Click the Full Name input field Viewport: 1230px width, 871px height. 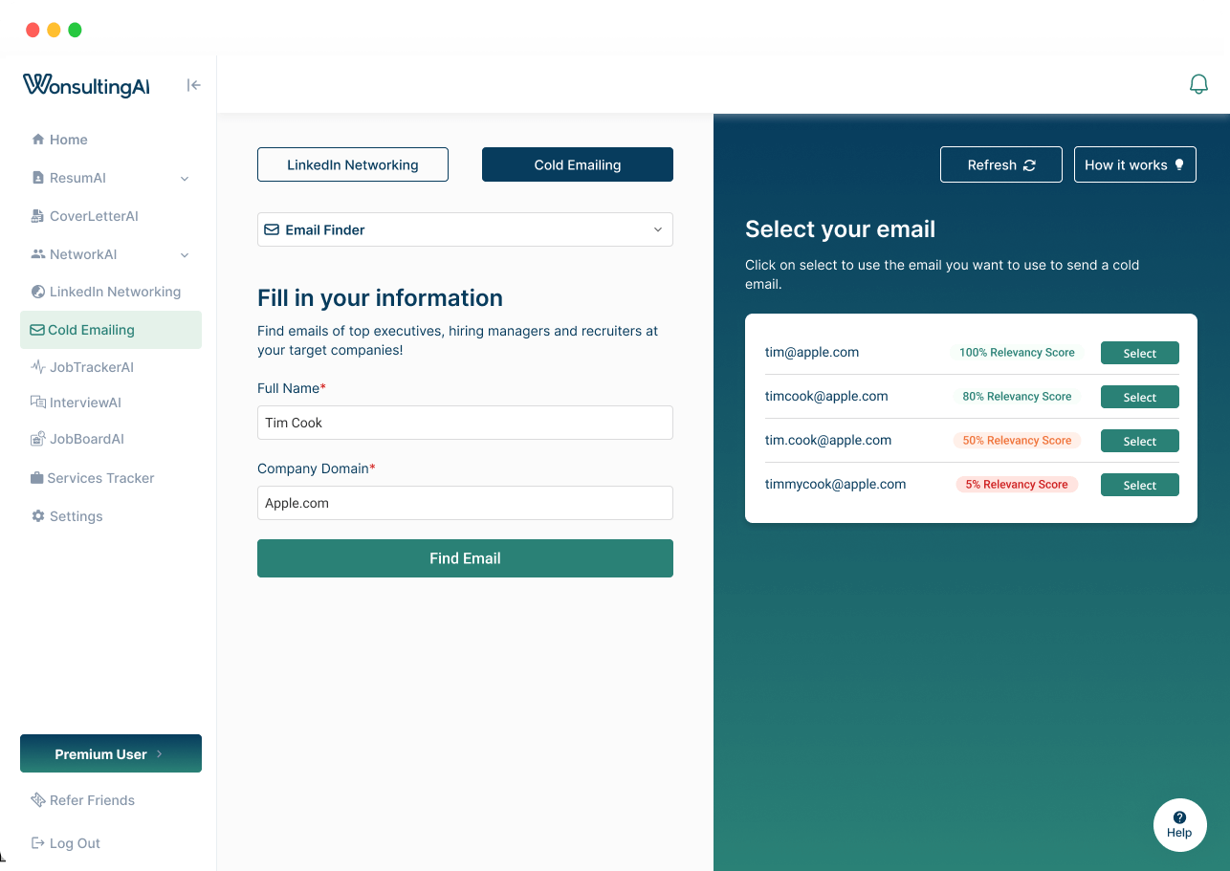[x=465, y=423]
